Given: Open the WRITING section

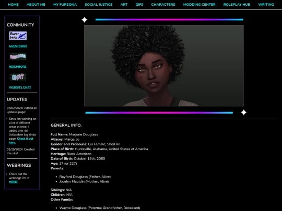Looking at the screenshot, I should (266, 5).
